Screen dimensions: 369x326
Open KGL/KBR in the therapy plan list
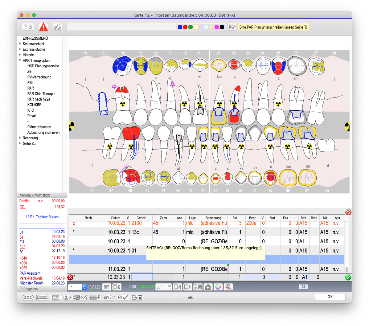pos(34,105)
